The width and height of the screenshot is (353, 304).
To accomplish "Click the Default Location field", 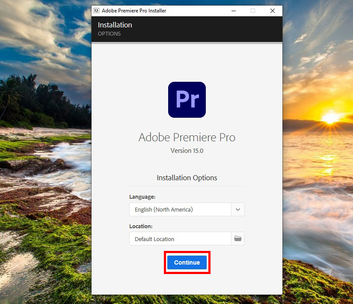I will tap(180, 238).
